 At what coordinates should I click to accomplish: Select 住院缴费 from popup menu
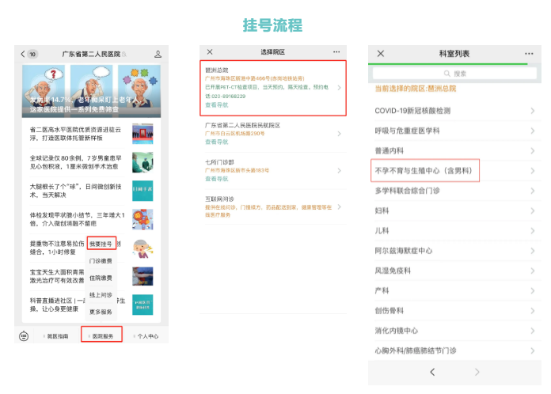pos(101,278)
